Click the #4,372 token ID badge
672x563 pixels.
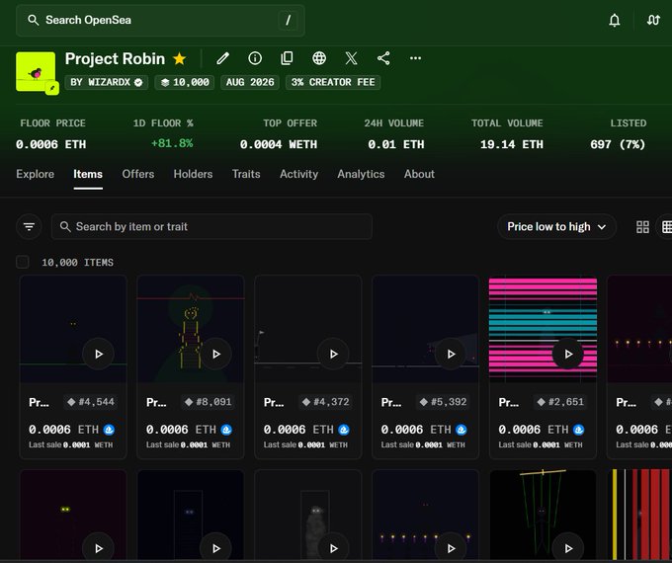point(326,402)
